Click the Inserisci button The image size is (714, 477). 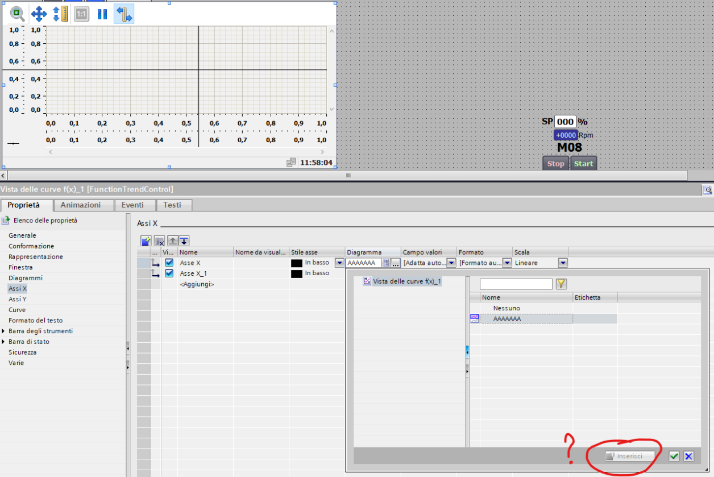click(x=630, y=456)
